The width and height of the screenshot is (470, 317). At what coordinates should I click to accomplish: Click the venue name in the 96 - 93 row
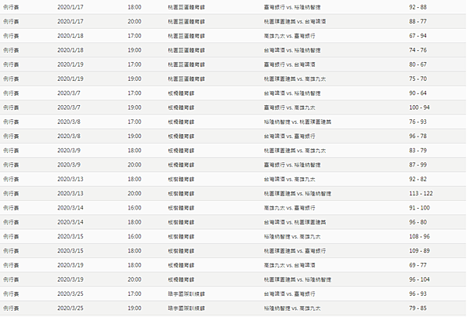pos(186,294)
